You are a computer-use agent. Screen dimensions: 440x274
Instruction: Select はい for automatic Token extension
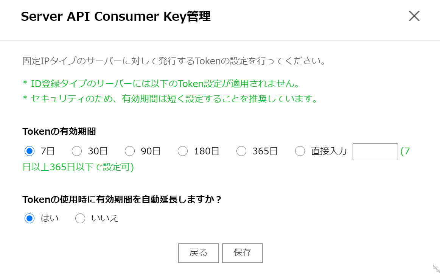coord(29,218)
